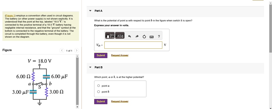Click the Vab answer input field

click(133, 45)
